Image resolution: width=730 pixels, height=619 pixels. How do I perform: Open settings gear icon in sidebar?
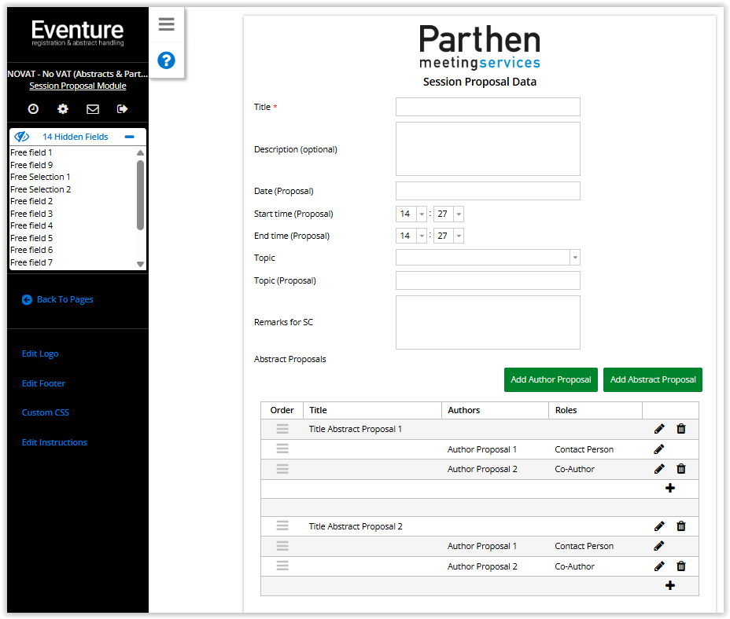(x=63, y=109)
